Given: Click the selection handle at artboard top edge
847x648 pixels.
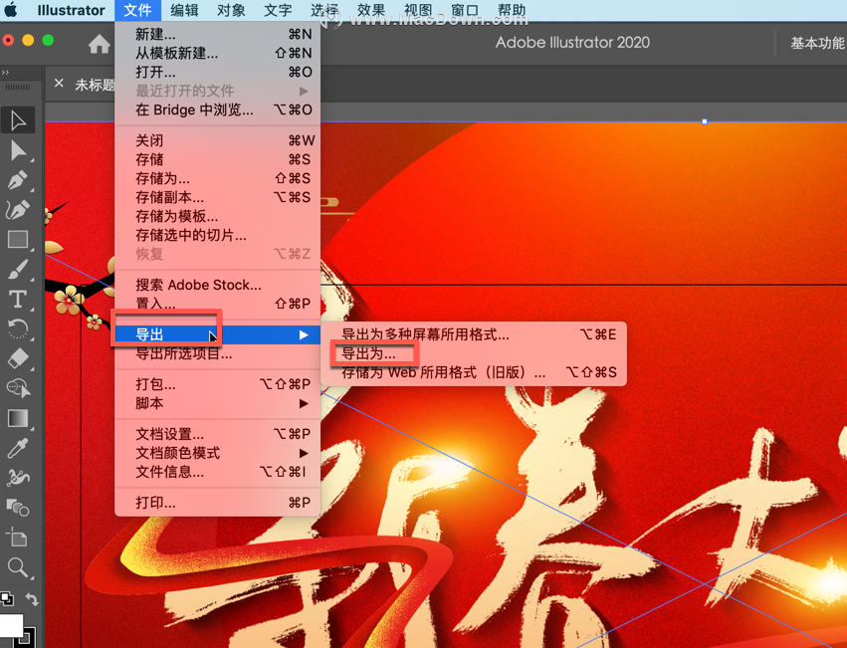Looking at the screenshot, I should pos(705,122).
